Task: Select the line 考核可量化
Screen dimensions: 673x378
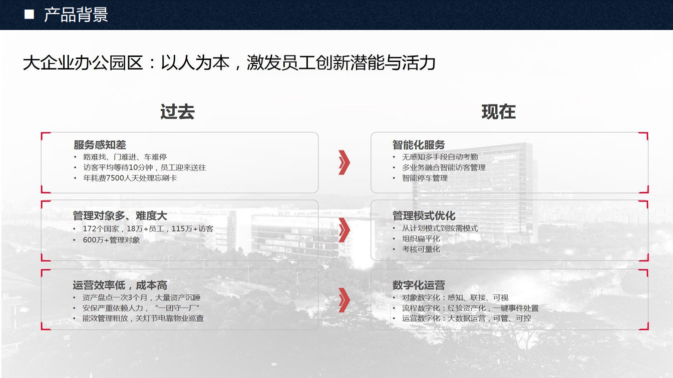Action: 421,249
